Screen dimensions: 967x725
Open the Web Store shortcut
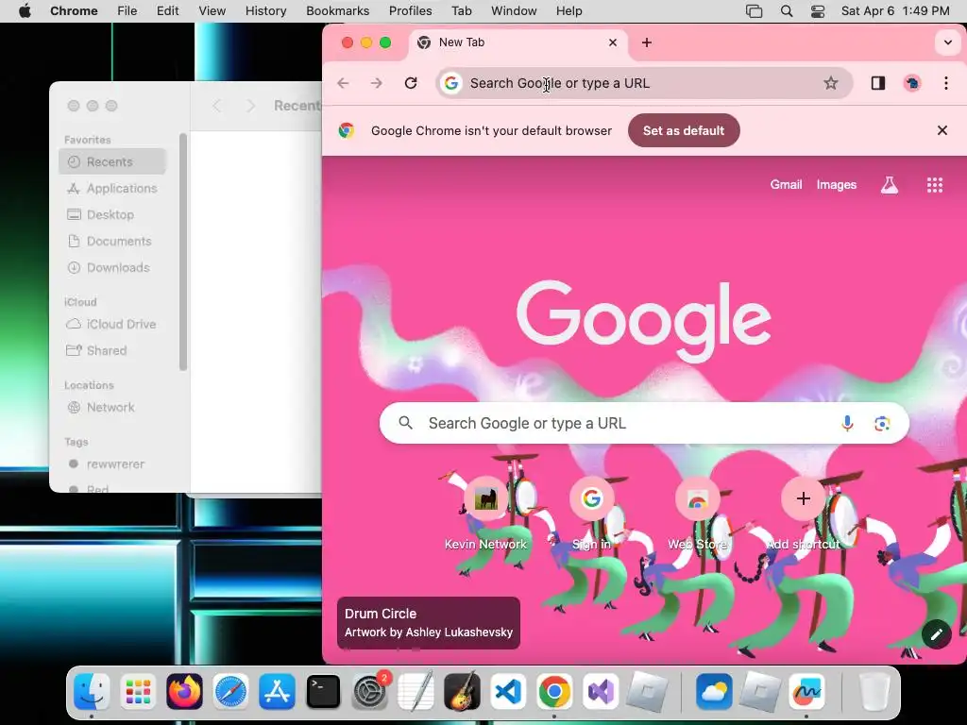tap(697, 514)
